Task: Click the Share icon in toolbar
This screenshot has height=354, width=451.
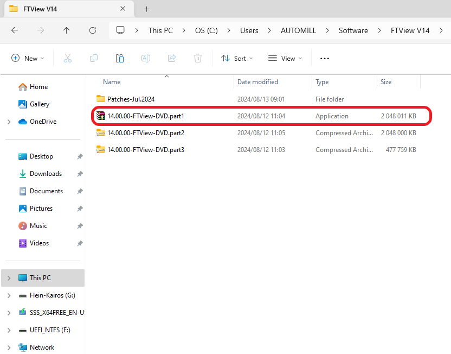Action: pyautogui.click(x=172, y=59)
